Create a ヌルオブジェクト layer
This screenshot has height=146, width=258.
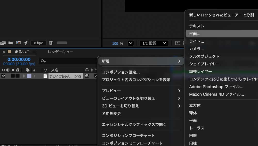tap(204, 56)
